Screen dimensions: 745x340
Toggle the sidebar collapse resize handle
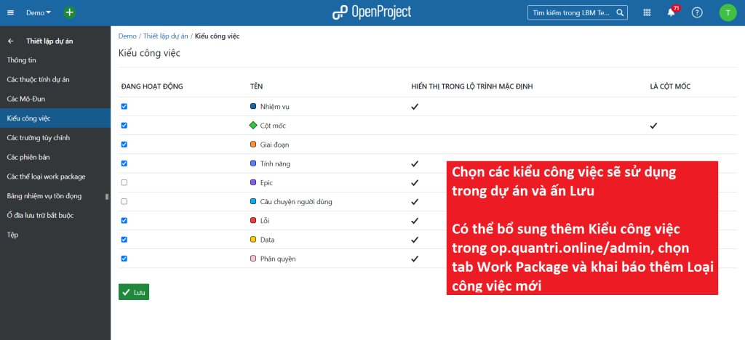pyautogui.click(x=107, y=196)
